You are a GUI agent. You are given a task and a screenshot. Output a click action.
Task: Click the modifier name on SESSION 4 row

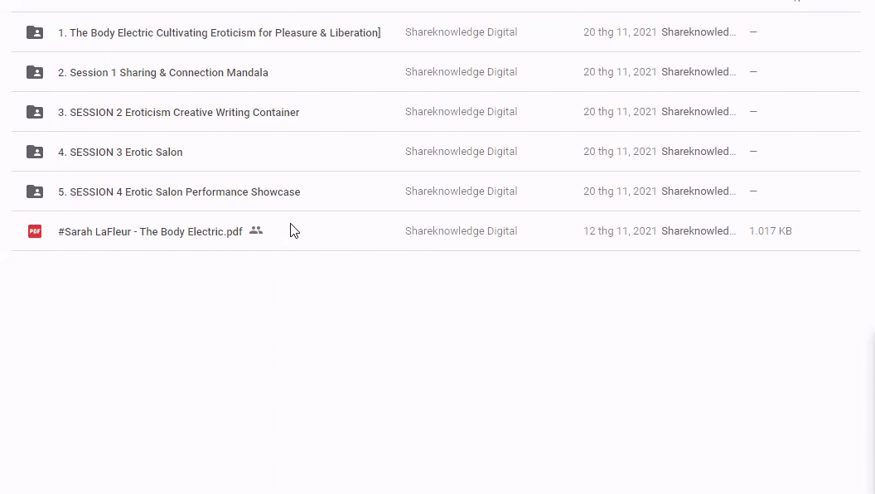click(x=699, y=191)
